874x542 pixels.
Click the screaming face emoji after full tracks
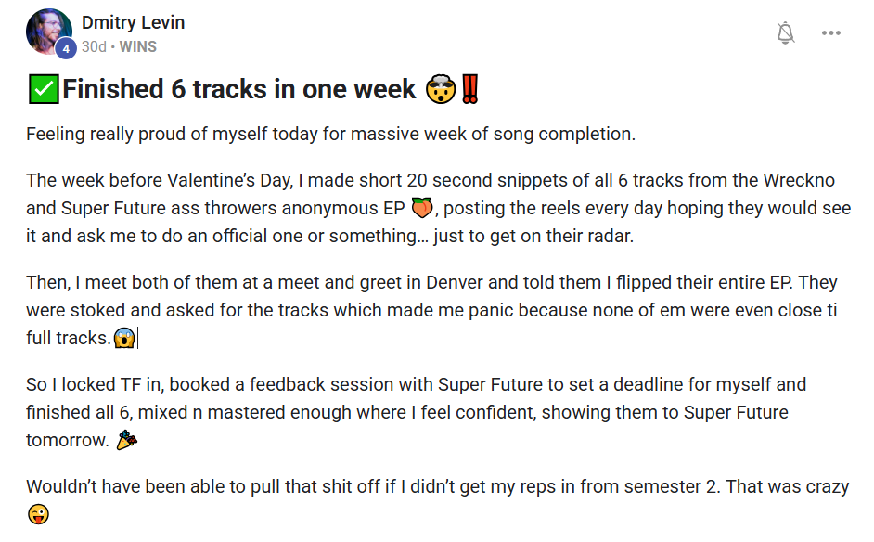[x=124, y=338]
